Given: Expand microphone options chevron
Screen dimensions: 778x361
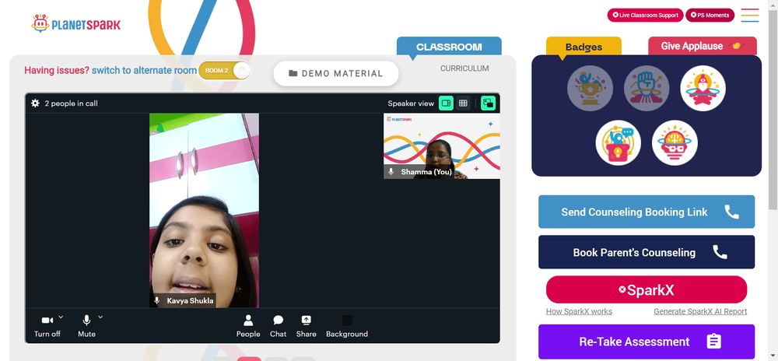Looking at the screenshot, I should click(100, 317).
